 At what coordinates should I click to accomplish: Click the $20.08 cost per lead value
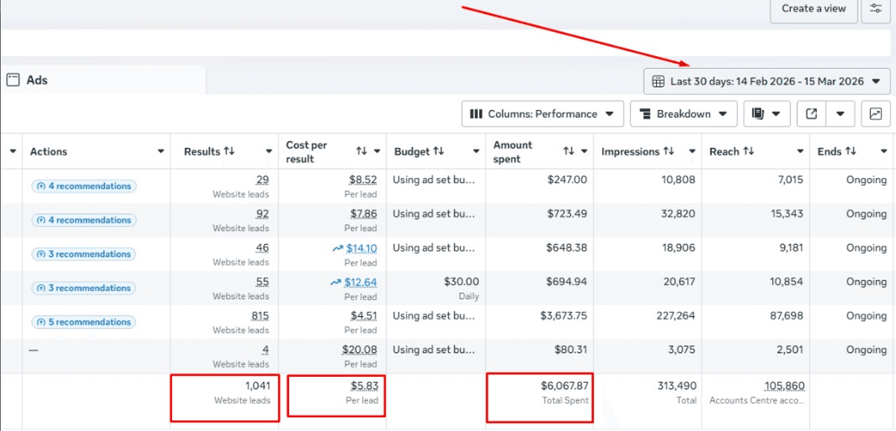pos(360,350)
